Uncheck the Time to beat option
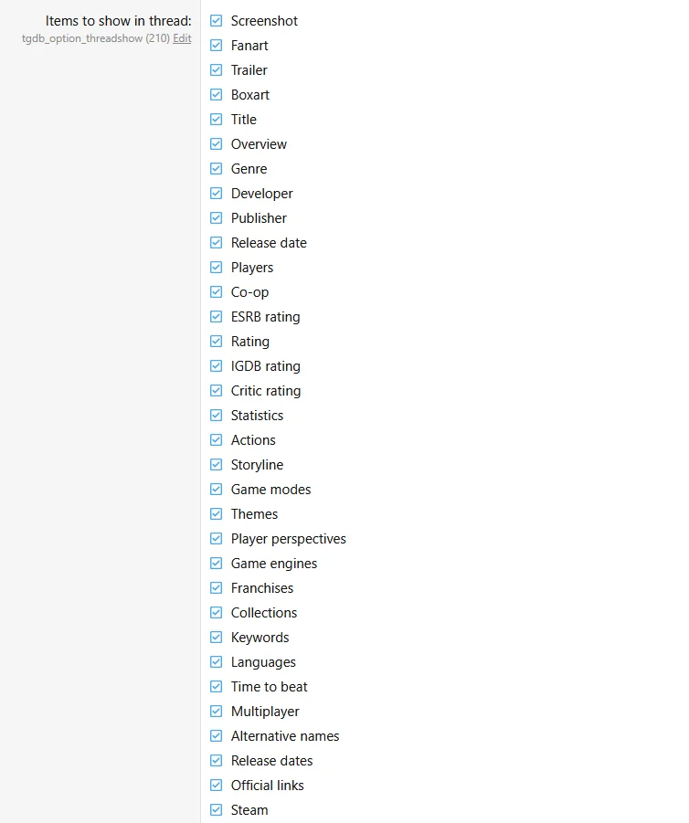The height and width of the screenshot is (823, 689). tap(216, 687)
